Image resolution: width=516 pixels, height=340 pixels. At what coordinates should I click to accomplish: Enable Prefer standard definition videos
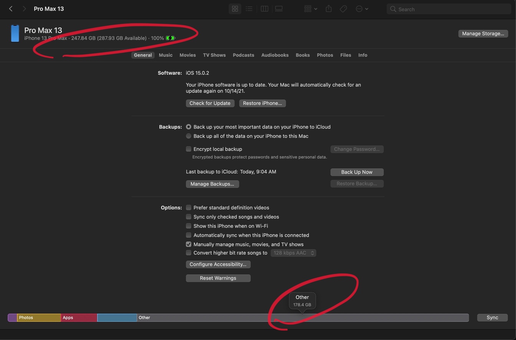(x=188, y=208)
